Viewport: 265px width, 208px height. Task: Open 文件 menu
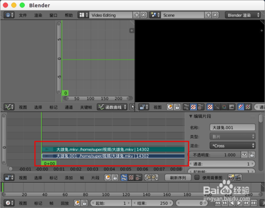[x=23, y=15]
